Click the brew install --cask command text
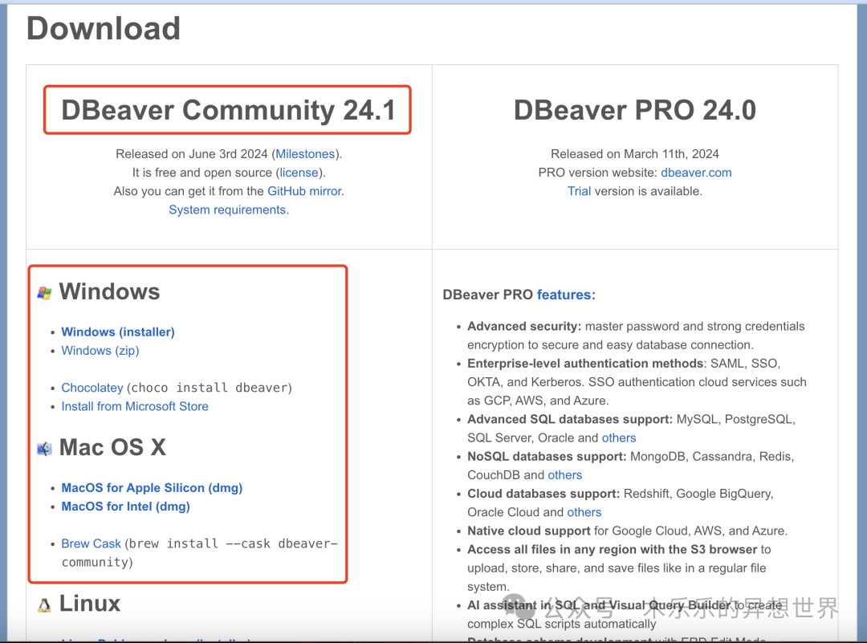 pyautogui.click(x=199, y=553)
